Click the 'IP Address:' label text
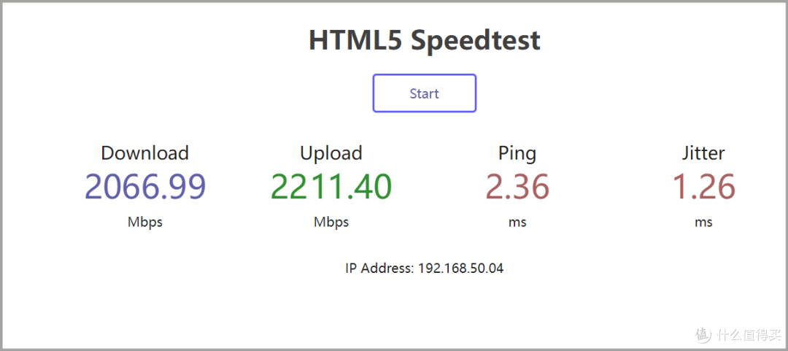The image size is (788, 351). point(379,268)
